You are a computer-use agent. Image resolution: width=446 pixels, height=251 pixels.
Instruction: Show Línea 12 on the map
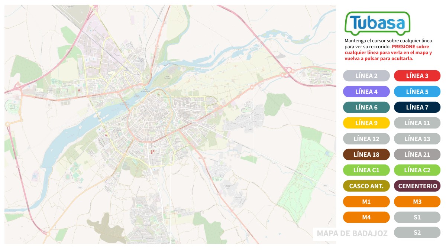[x=366, y=139]
